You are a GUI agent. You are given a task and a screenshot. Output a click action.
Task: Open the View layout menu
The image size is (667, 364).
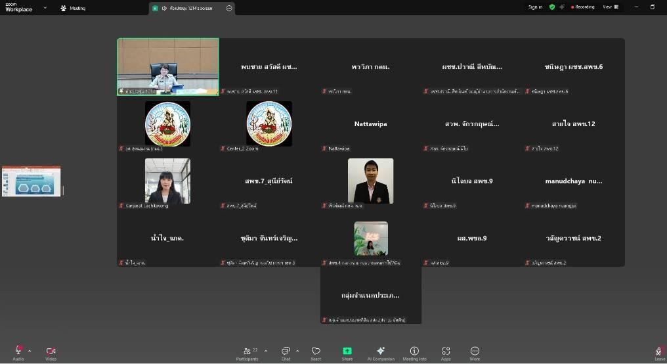coord(610,7)
